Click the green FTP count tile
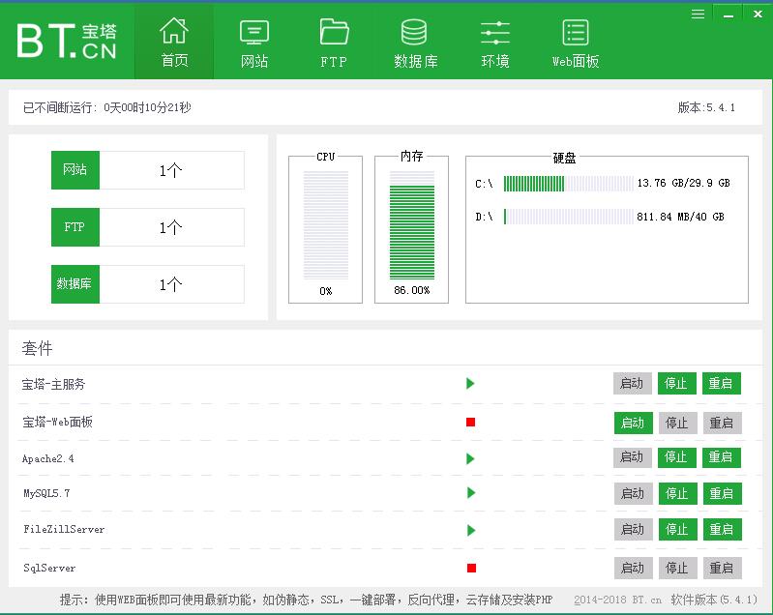Image resolution: width=773 pixels, height=615 pixels. click(x=75, y=227)
